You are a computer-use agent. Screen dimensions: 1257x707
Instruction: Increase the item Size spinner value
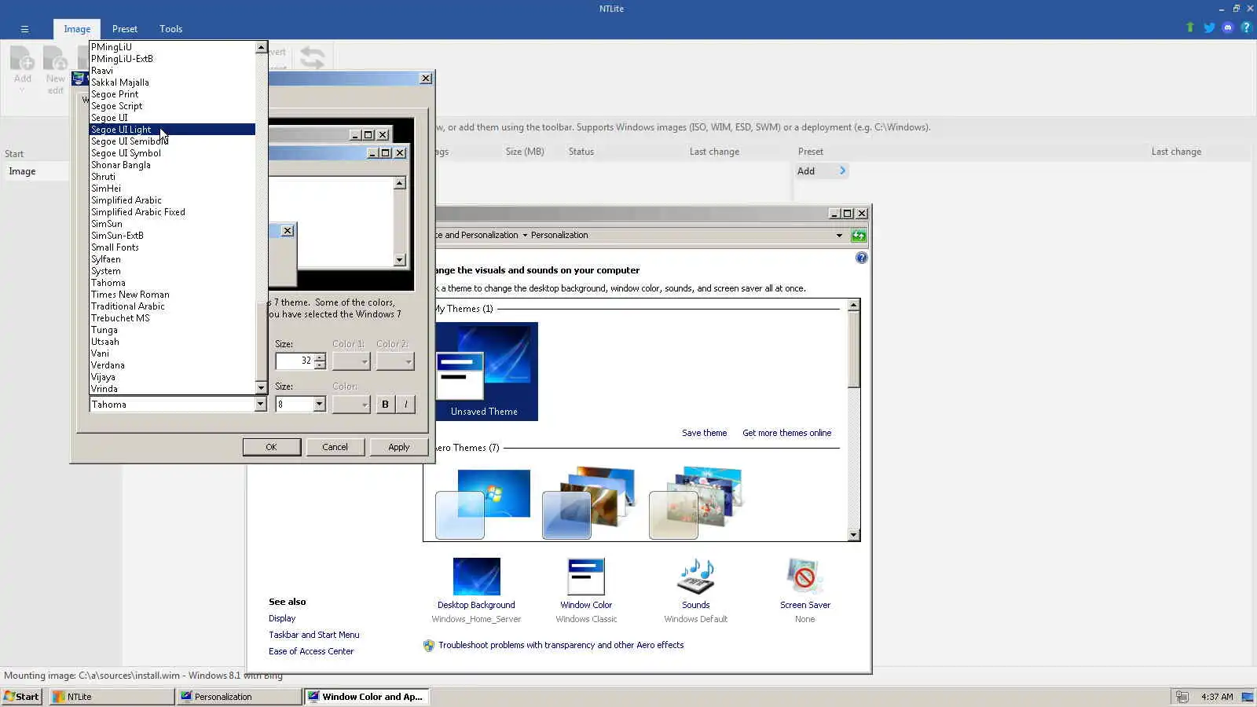320,357
